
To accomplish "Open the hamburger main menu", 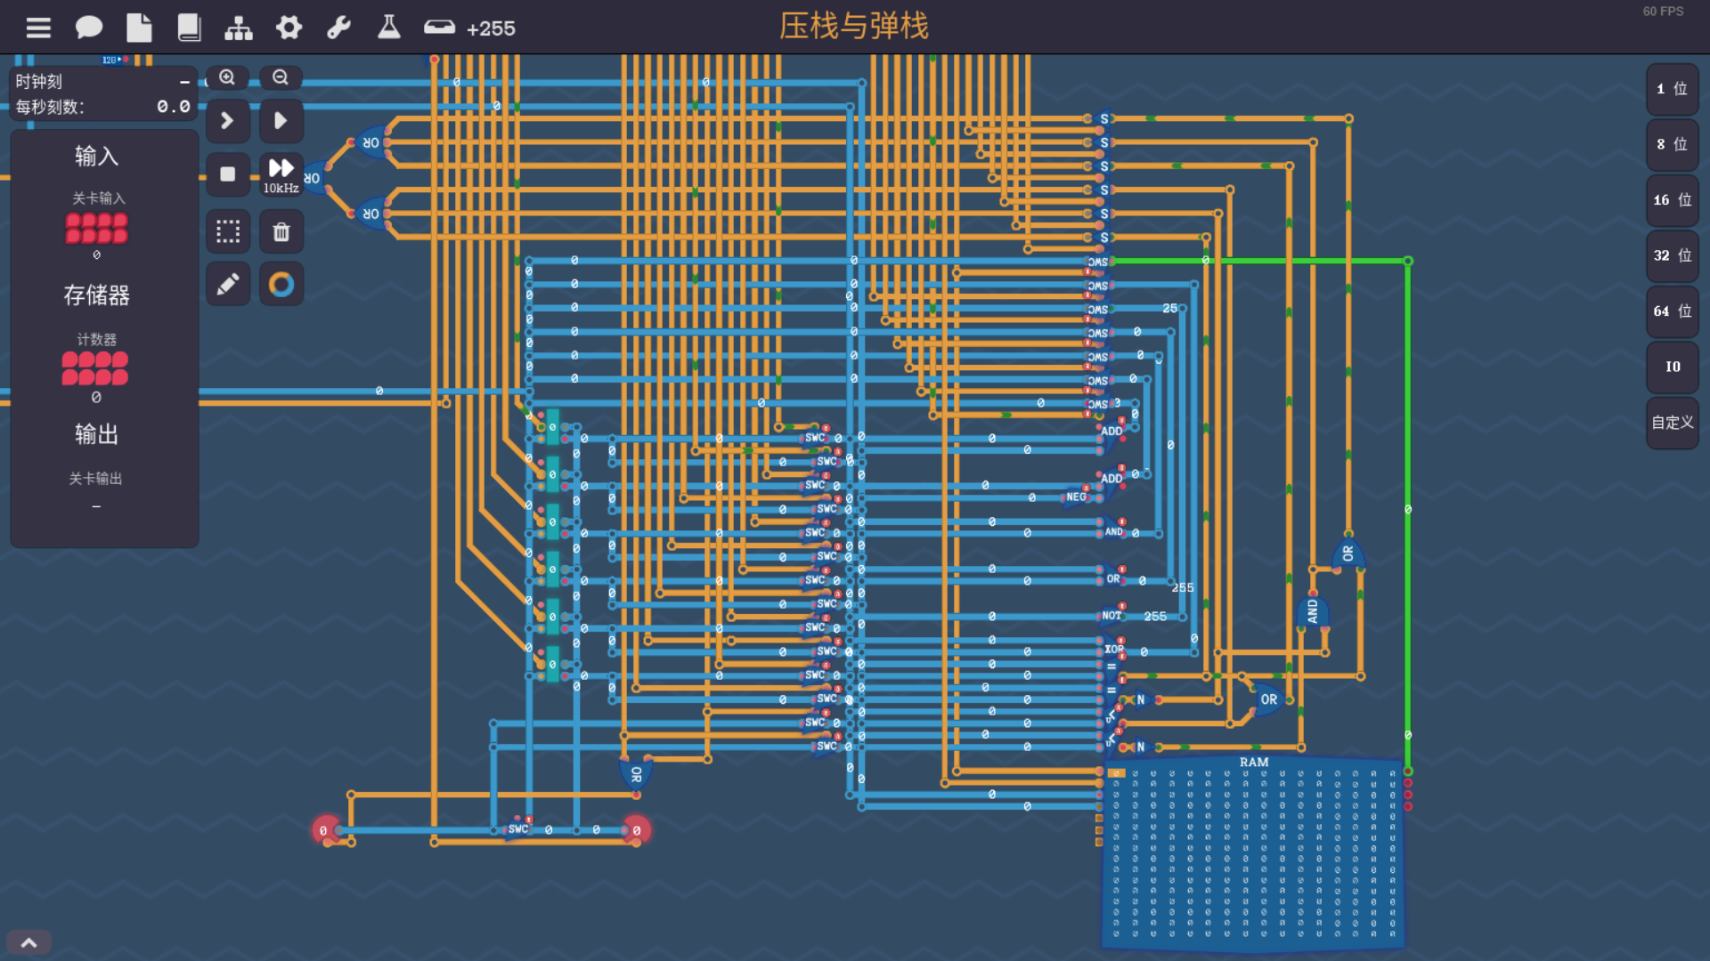I will tap(38, 28).
